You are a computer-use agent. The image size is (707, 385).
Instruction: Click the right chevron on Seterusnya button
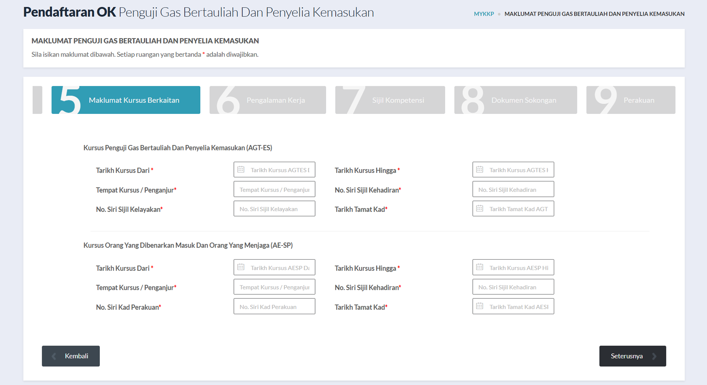[654, 356]
